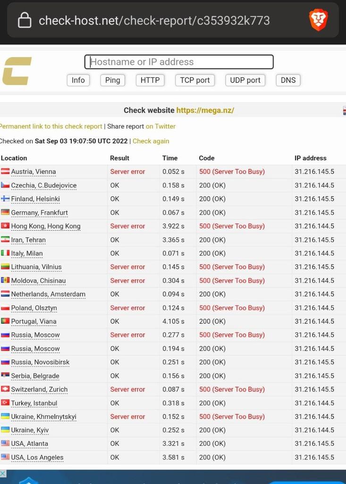Tap the Netherlands flag icon
This screenshot has height=484, width=346.
coord(5,294)
